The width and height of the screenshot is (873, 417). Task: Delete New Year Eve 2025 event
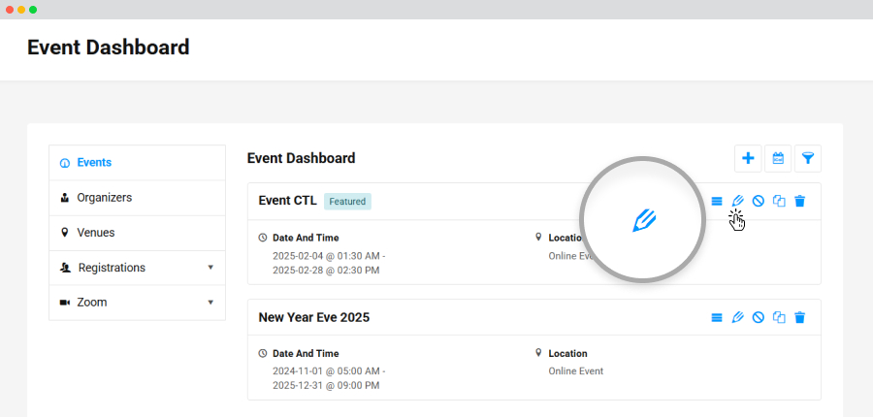pyautogui.click(x=800, y=317)
